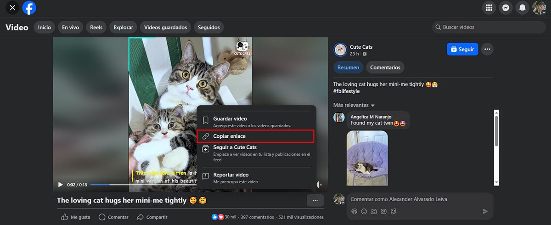Click the Comentar button below video
551x225 pixels.
coord(113,217)
